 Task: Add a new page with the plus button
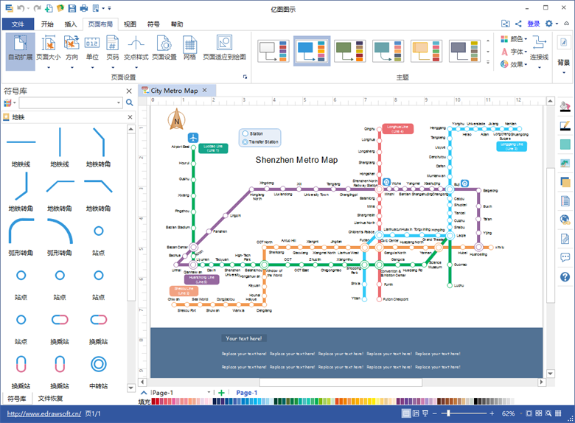tap(221, 393)
